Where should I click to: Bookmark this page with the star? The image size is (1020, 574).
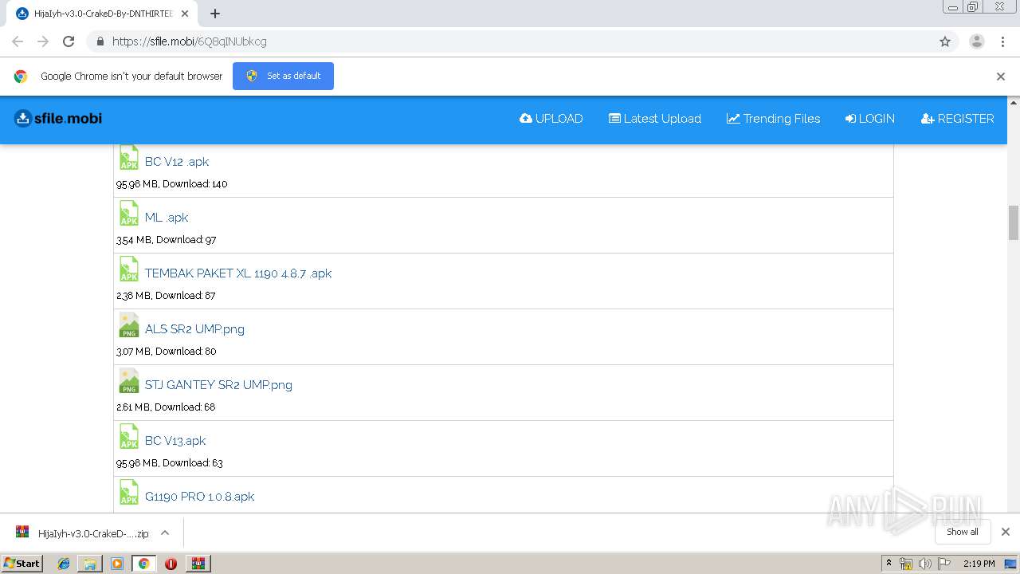[945, 41]
